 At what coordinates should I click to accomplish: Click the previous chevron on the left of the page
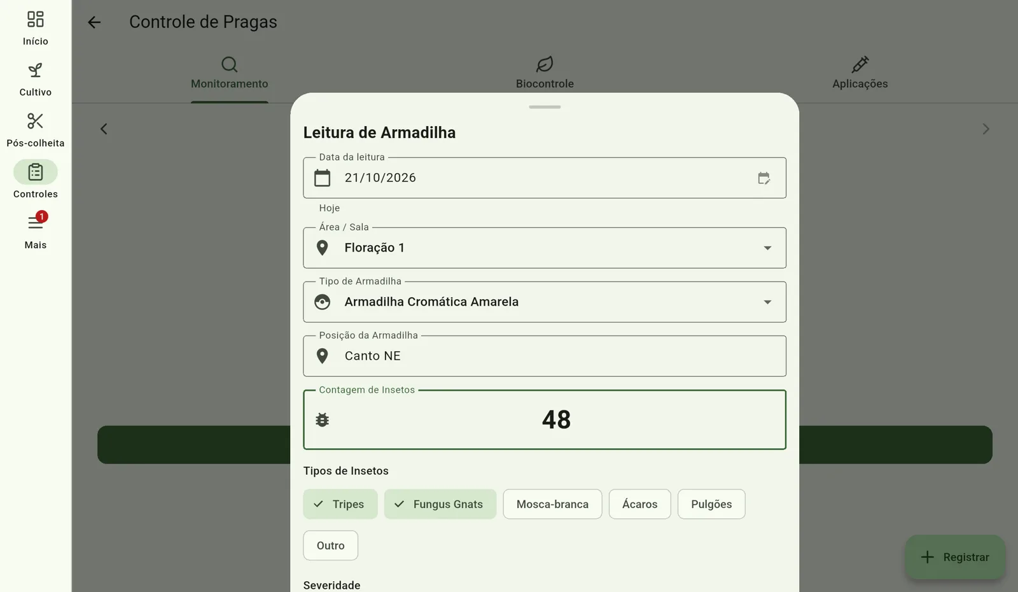104,129
